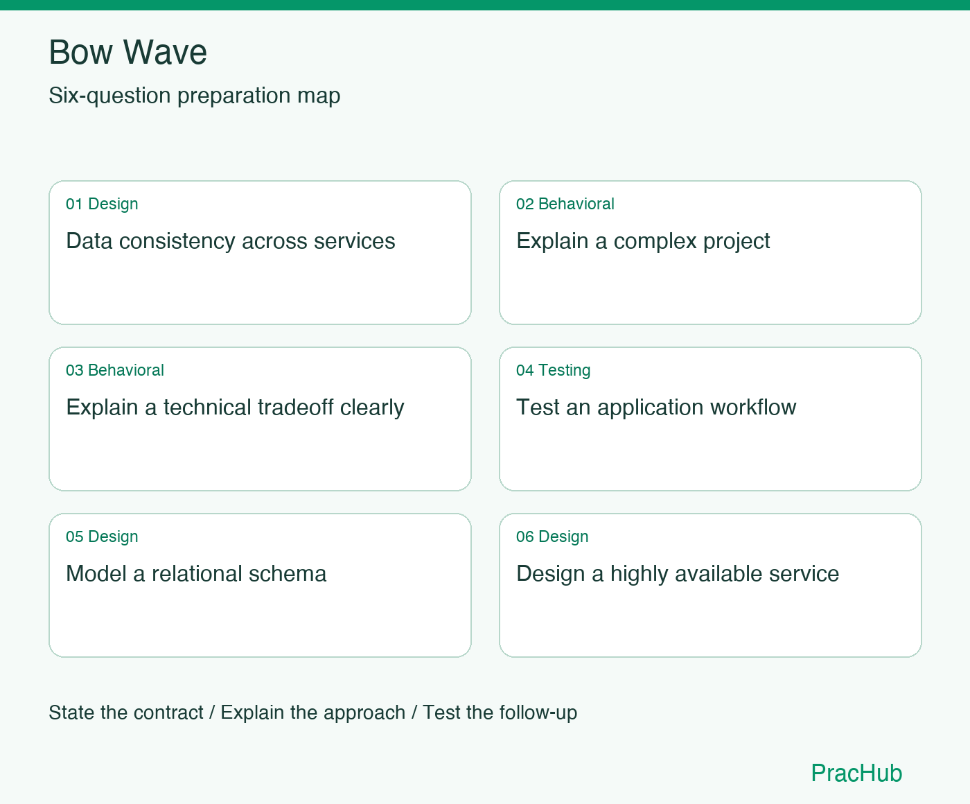Open the 'Data consistency across services' card
The width and height of the screenshot is (970, 804).
coord(260,252)
